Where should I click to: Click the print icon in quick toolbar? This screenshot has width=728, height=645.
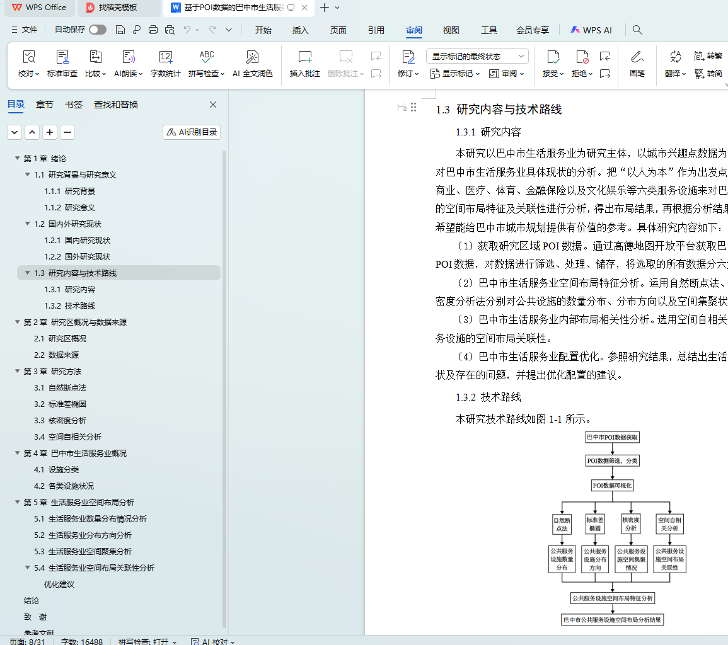(153, 30)
